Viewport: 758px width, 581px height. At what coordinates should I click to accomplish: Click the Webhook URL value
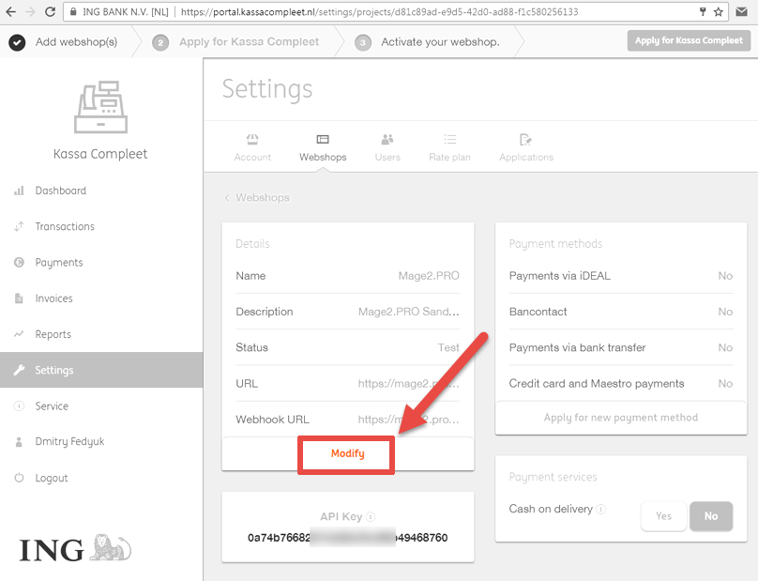click(408, 420)
